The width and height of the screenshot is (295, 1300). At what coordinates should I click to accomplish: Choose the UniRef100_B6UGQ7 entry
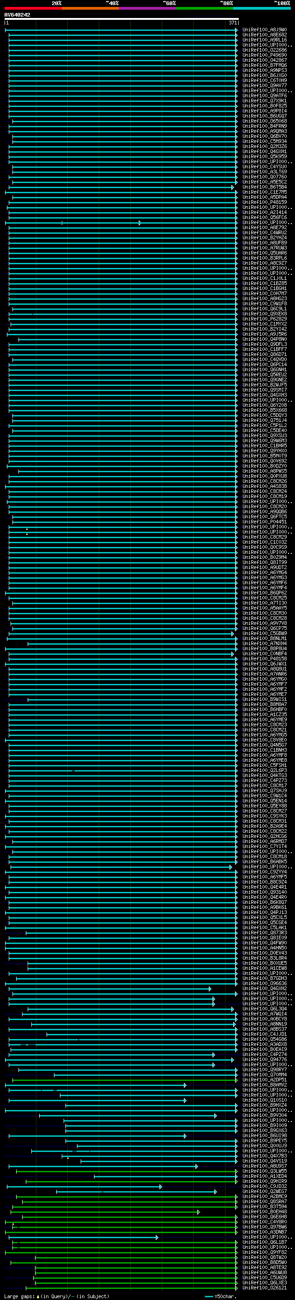coord(265,116)
